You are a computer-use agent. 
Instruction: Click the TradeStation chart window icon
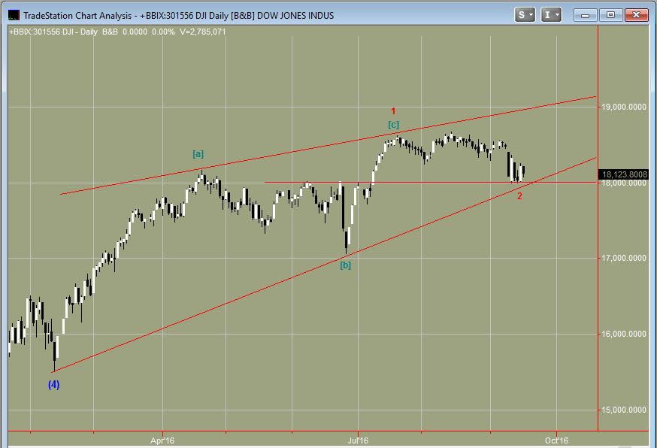click(x=14, y=16)
